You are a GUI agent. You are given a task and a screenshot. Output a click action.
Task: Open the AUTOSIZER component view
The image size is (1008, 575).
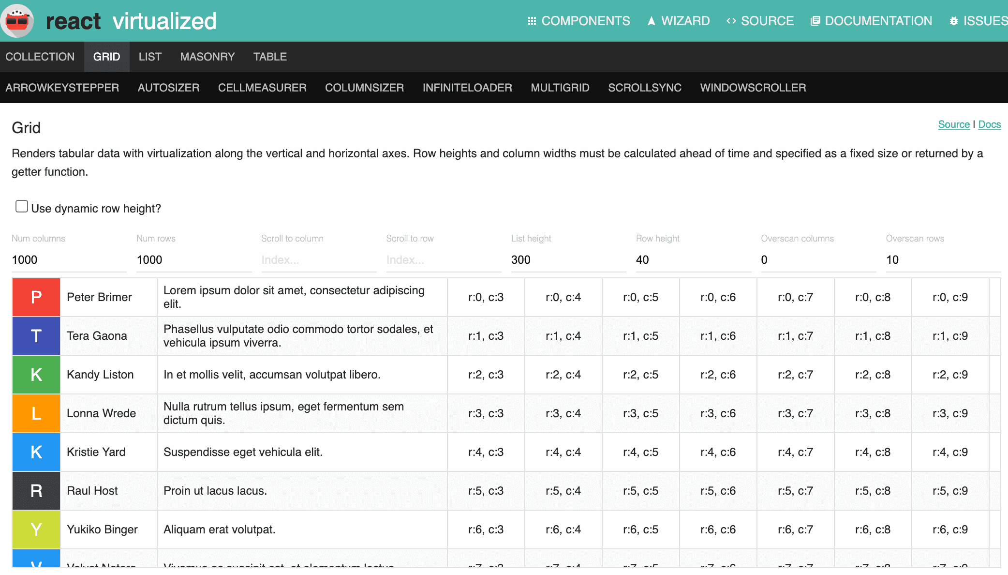pyautogui.click(x=168, y=88)
